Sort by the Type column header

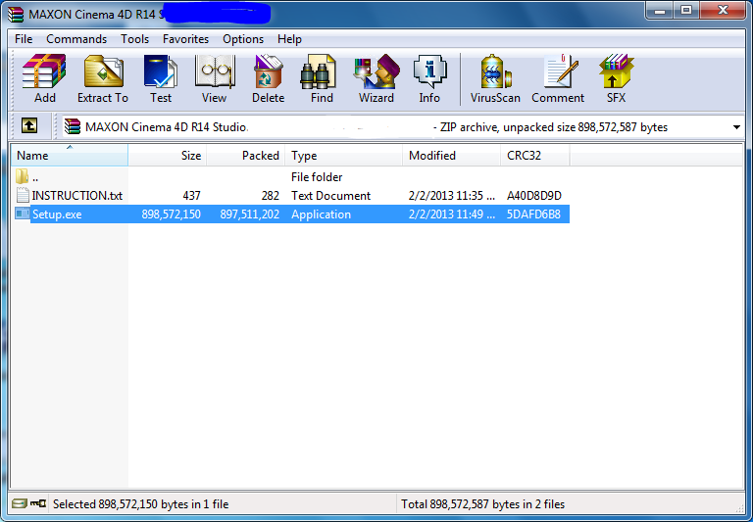tap(344, 156)
